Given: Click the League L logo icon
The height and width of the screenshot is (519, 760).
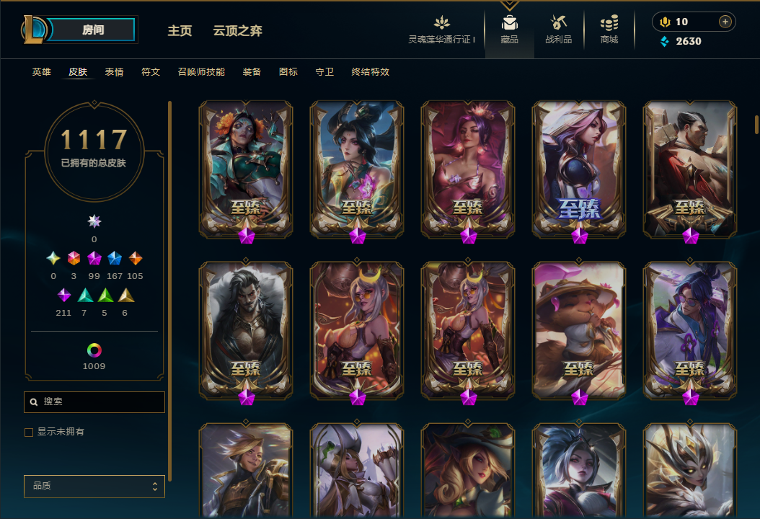Looking at the screenshot, I should pyautogui.click(x=33, y=30).
